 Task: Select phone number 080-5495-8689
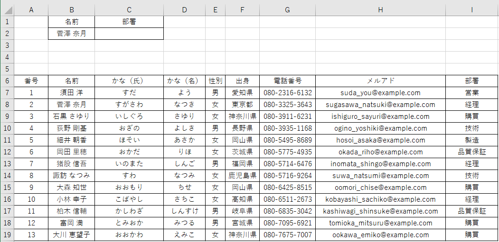[x=288, y=140]
